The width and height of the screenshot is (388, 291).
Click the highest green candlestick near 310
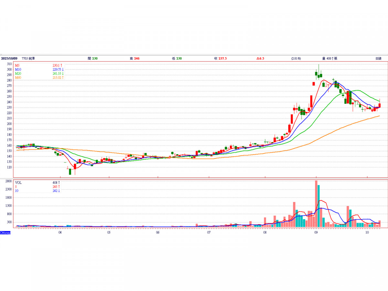click(319, 76)
